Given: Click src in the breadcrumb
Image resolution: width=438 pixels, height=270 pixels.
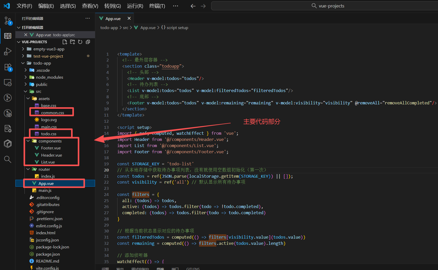Looking at the screenshot, I should tap(126, 28).
